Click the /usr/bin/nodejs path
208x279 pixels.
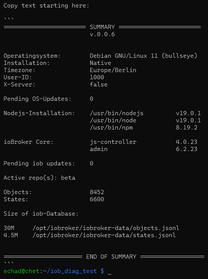click(117, 113)
